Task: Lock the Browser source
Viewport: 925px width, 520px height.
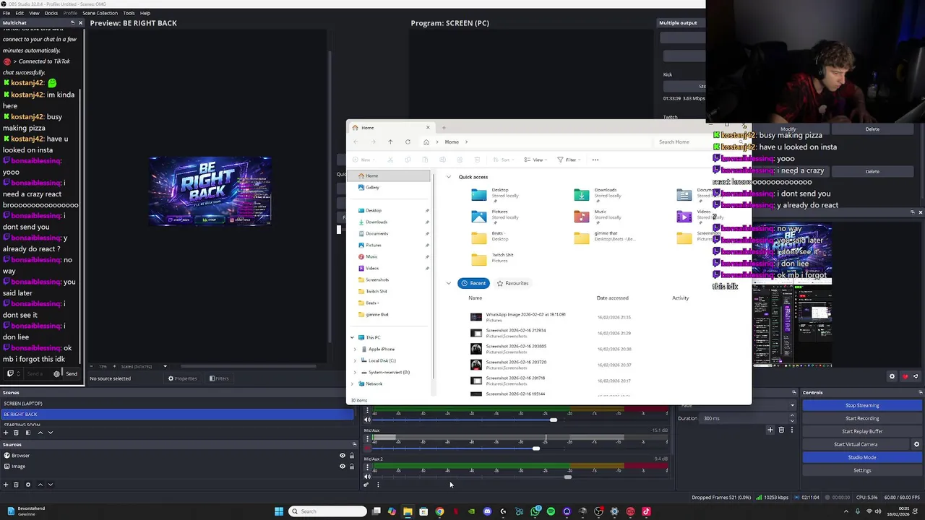Action: [352, 456]
